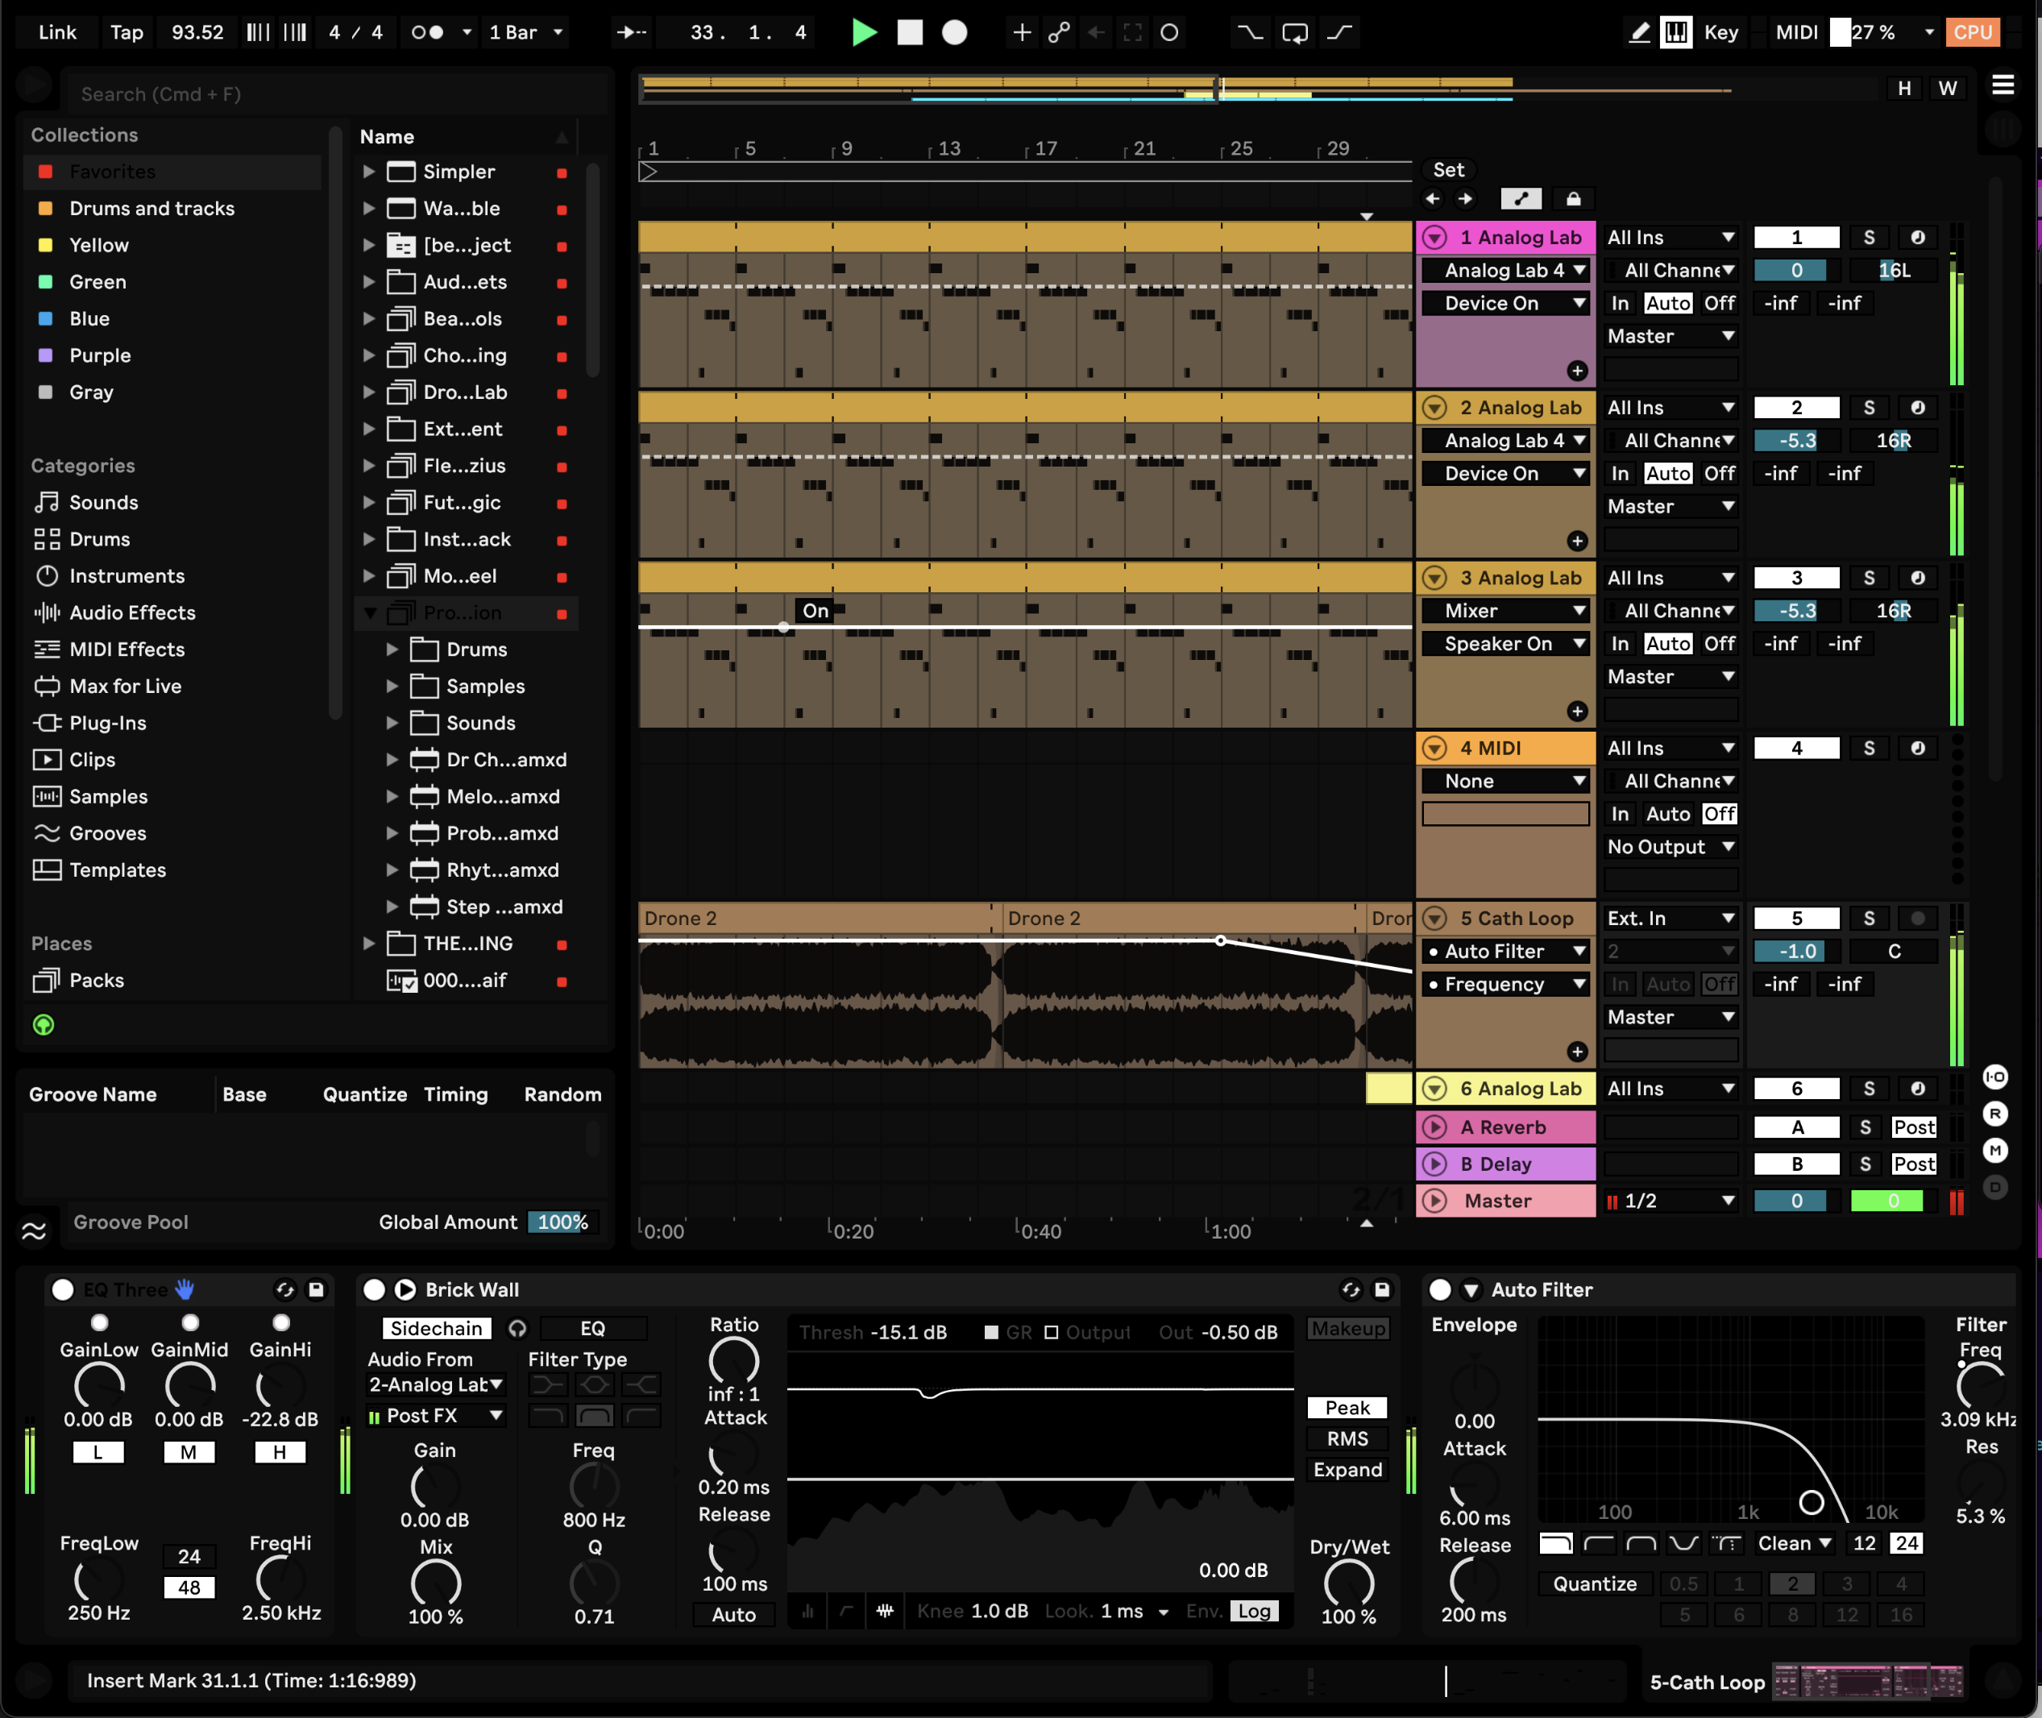Click the Dry/Wet knob of Brick Wall
This screenshot has height=1718, width=2042.
(1347, 1583)
